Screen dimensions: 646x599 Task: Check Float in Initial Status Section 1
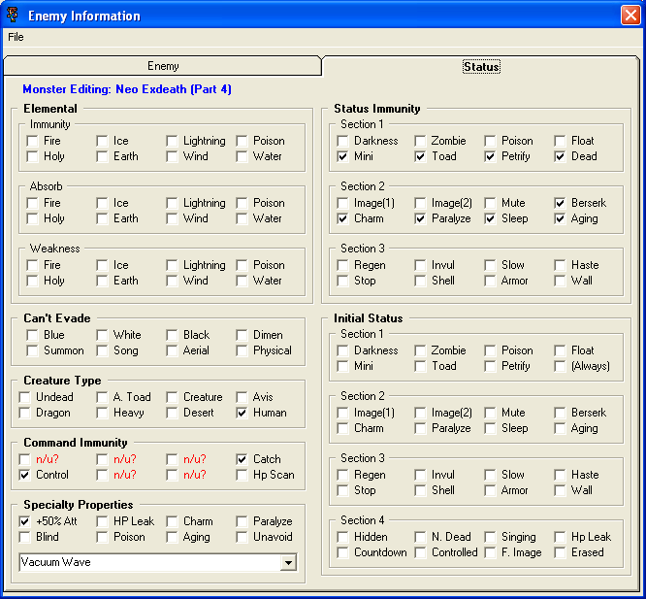(x=560, y=350)
